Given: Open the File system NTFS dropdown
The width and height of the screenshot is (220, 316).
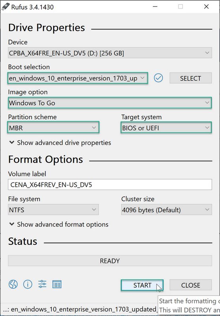Looking at the screenshot, I should pyautogui.click(x=53, y=210).
